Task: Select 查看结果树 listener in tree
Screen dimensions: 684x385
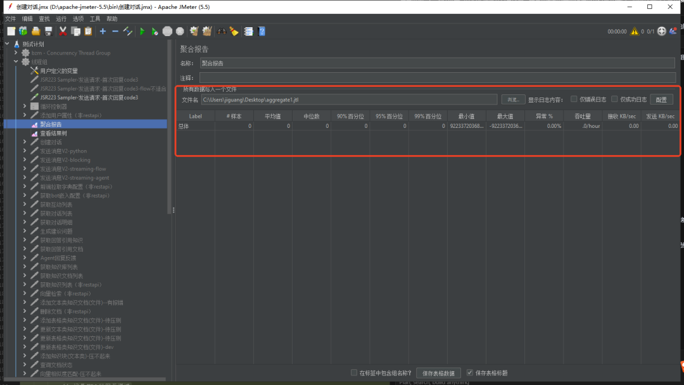Action: click(x=54, y=134)
